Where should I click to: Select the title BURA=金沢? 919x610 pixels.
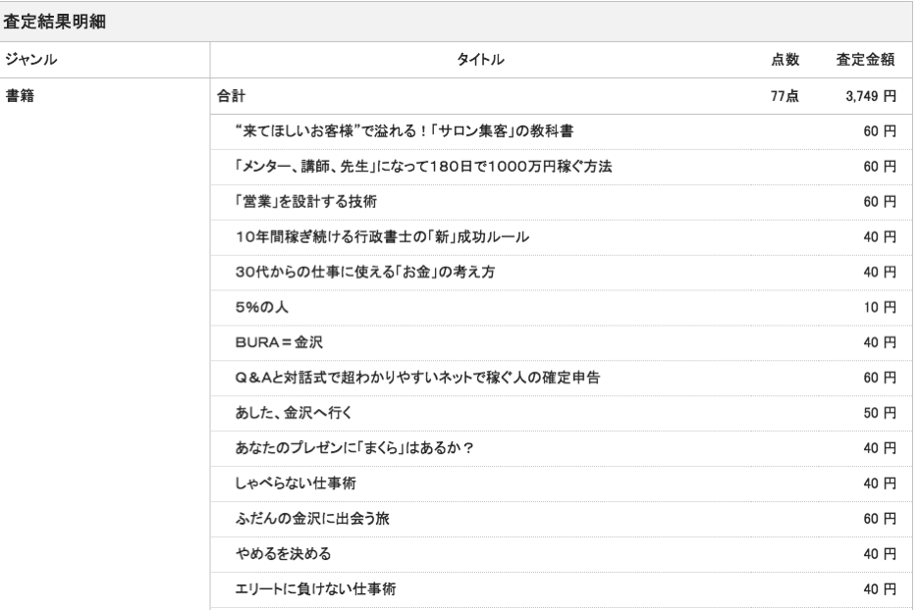tap(279, 342)
